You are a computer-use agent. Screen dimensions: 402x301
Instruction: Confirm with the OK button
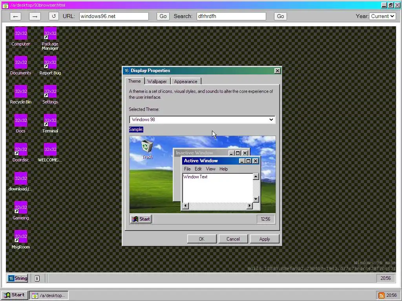(202, 239)
